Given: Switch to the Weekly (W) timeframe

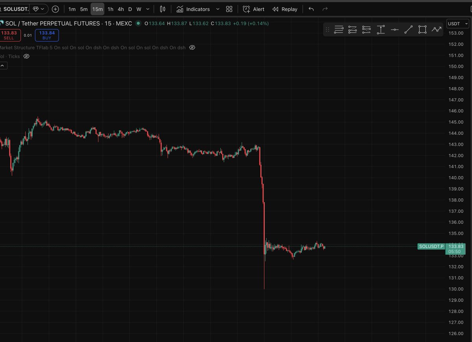Looking at the screenshot, I should pyautogui.click(x=139, y=9).
